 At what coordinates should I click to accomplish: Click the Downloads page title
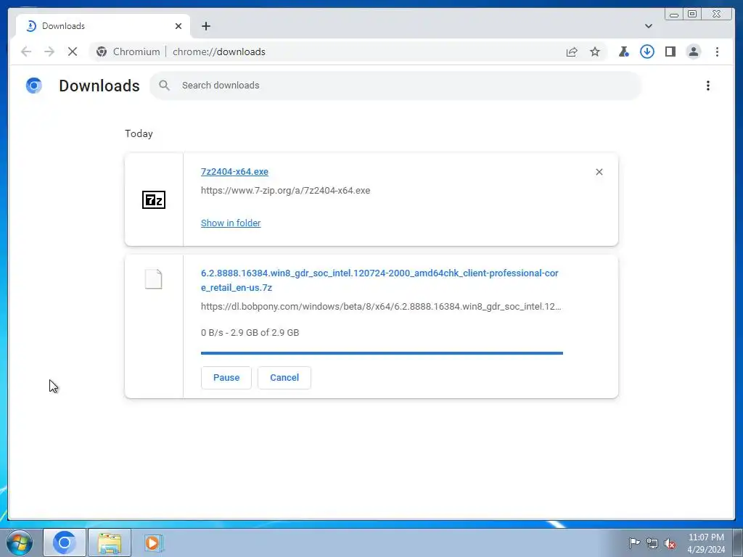coord(99,86)
